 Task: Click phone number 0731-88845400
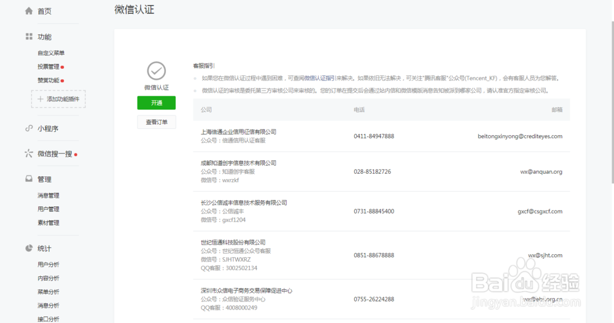pos(374,211)
